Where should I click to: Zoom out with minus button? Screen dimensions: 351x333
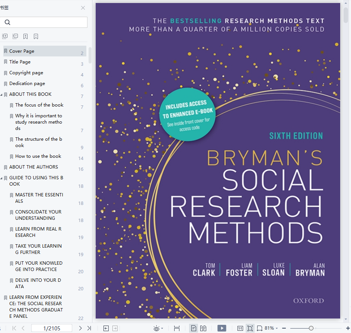pos(284,328)
